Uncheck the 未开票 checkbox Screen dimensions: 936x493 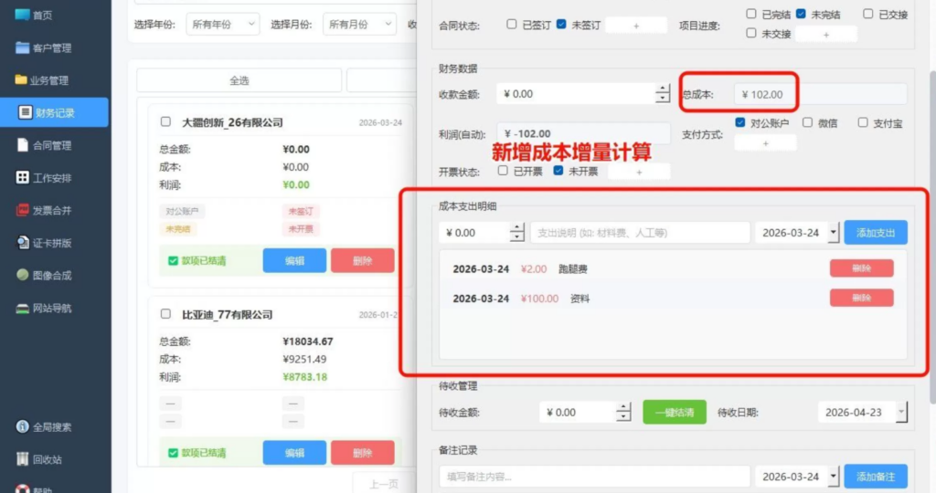(x=558, y=171)
